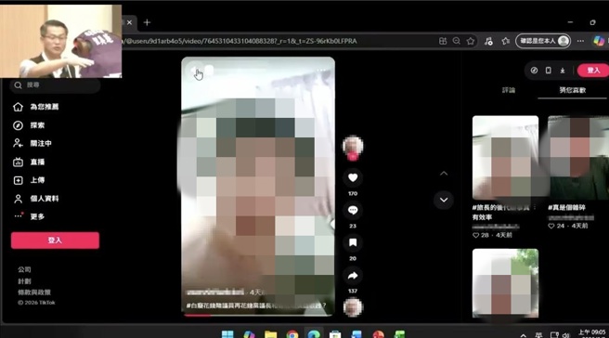Image resolution: width=609 pixels, height=338 pixels.
Task: Seek on the red video progress bar
Action: (x=258, y=315)
